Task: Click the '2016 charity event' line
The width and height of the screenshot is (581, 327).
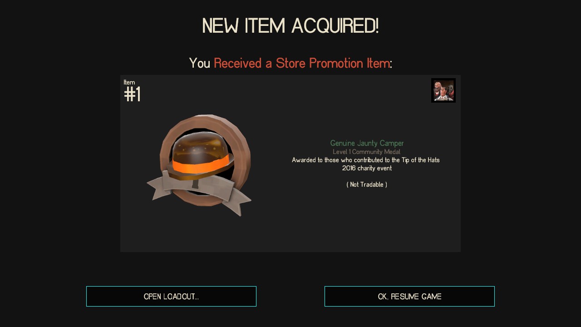Action: pos(367,168)
